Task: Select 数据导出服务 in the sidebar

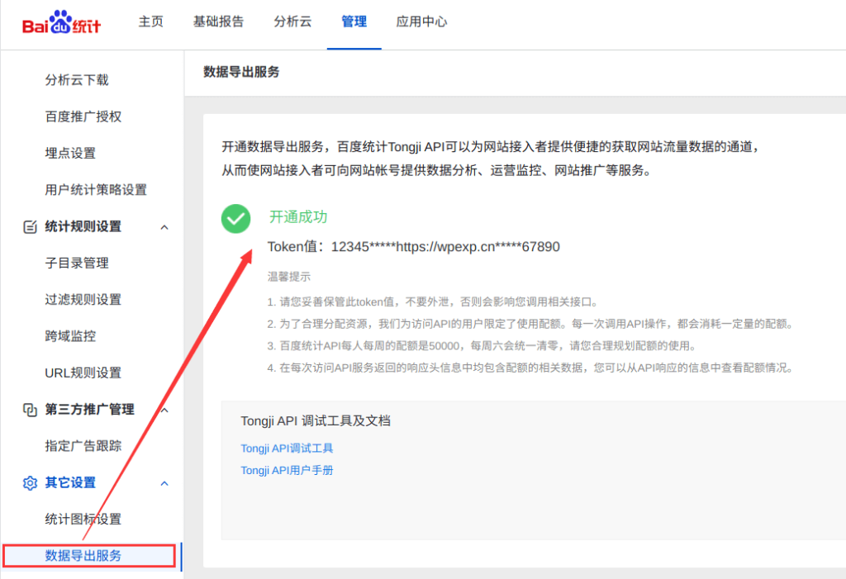Action: click(x=83, y=556)
